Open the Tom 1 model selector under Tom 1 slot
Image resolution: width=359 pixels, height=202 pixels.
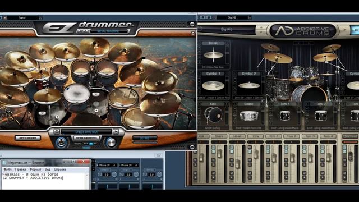click(x=285, y=128)
